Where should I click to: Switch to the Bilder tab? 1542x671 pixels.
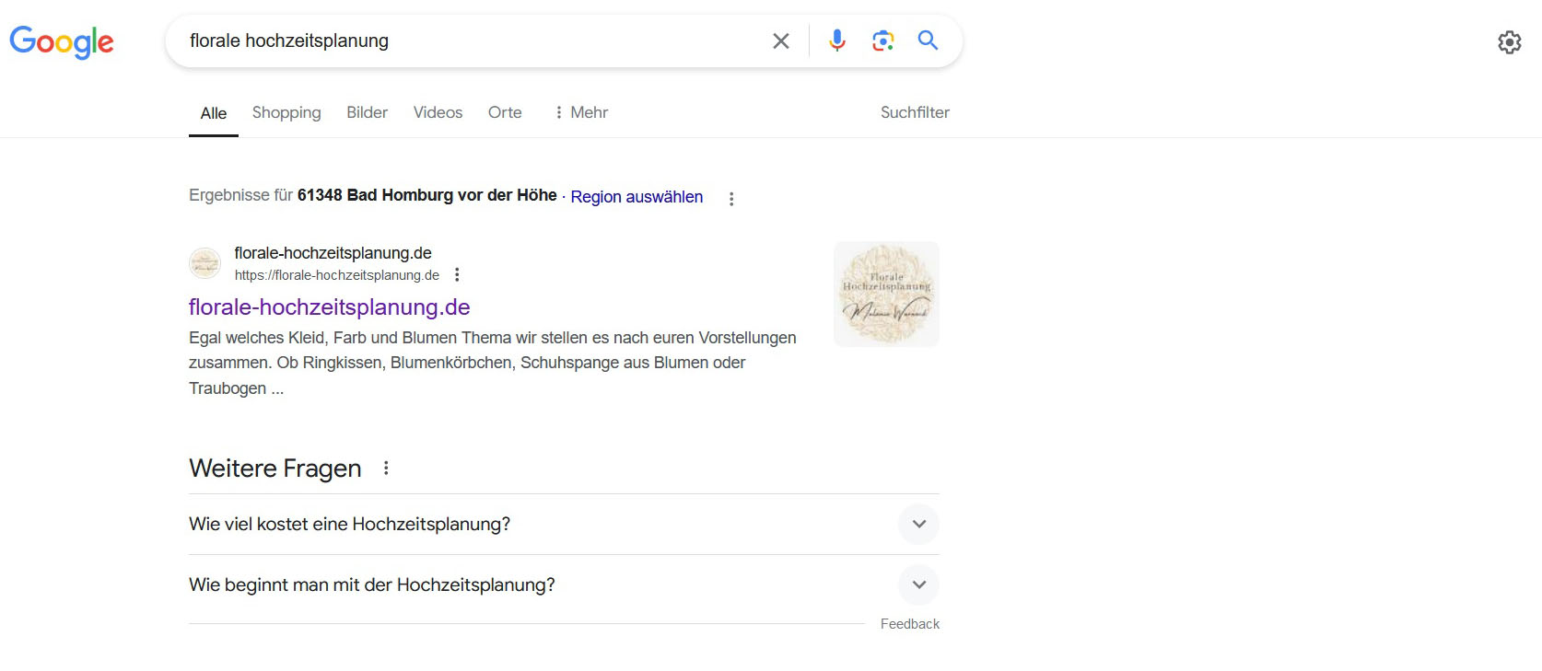tap(367, 112)
